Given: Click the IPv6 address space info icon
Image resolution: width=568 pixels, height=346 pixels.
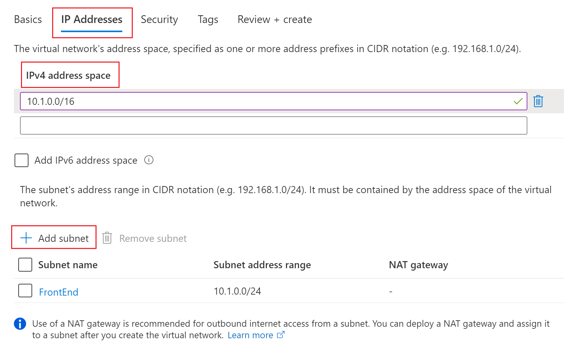Looking at the screenshot, I should tap(149, 160).
